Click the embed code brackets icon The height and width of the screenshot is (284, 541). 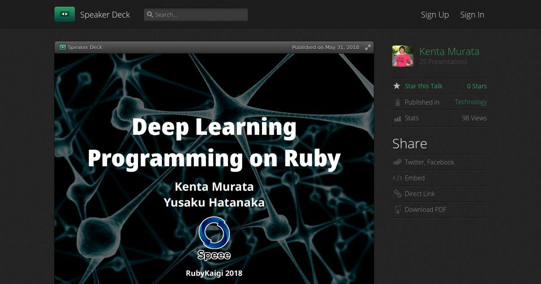pyautogui.click(x=397, y=178)
